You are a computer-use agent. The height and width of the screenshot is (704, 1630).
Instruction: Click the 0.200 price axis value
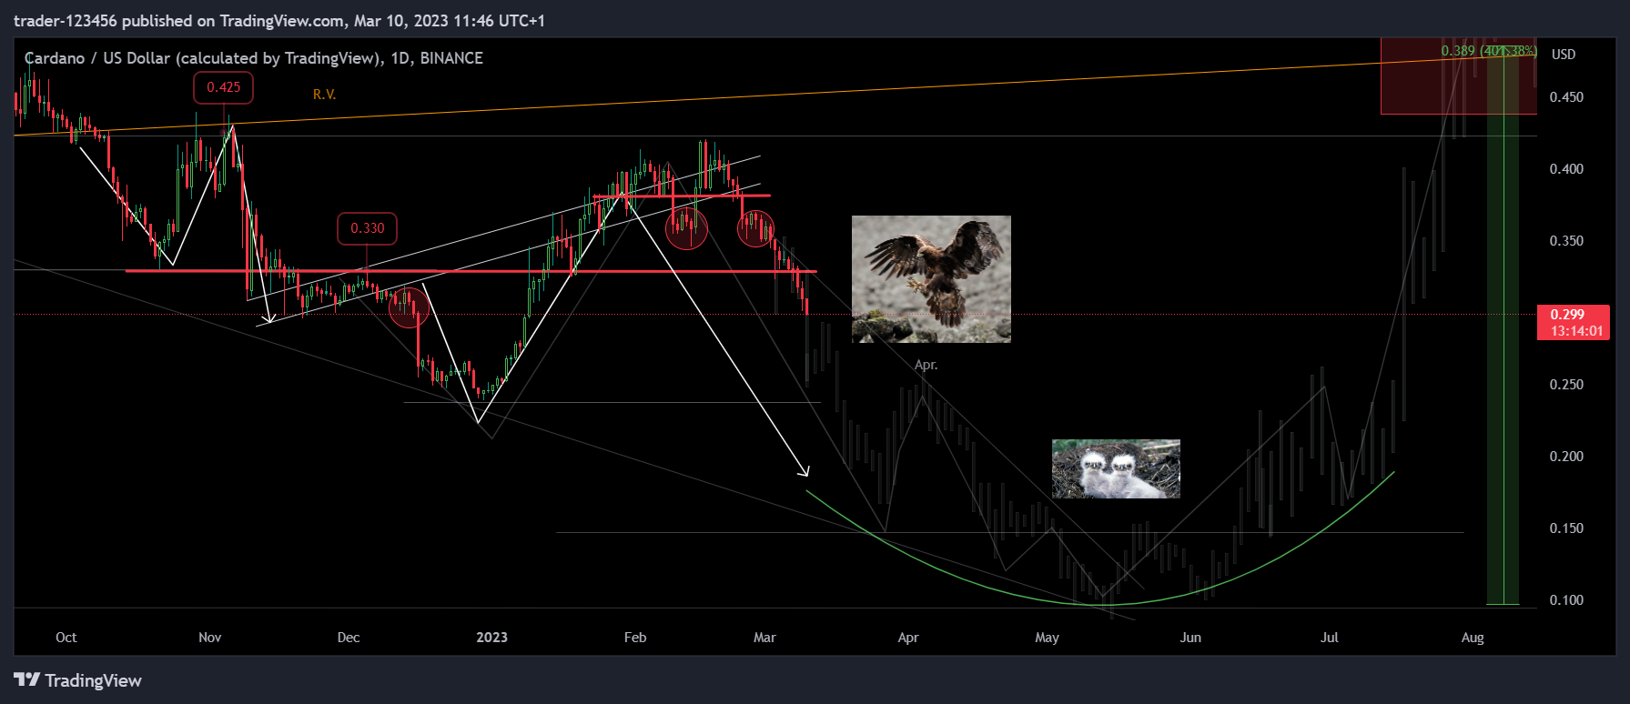(x=1566, y=457)
